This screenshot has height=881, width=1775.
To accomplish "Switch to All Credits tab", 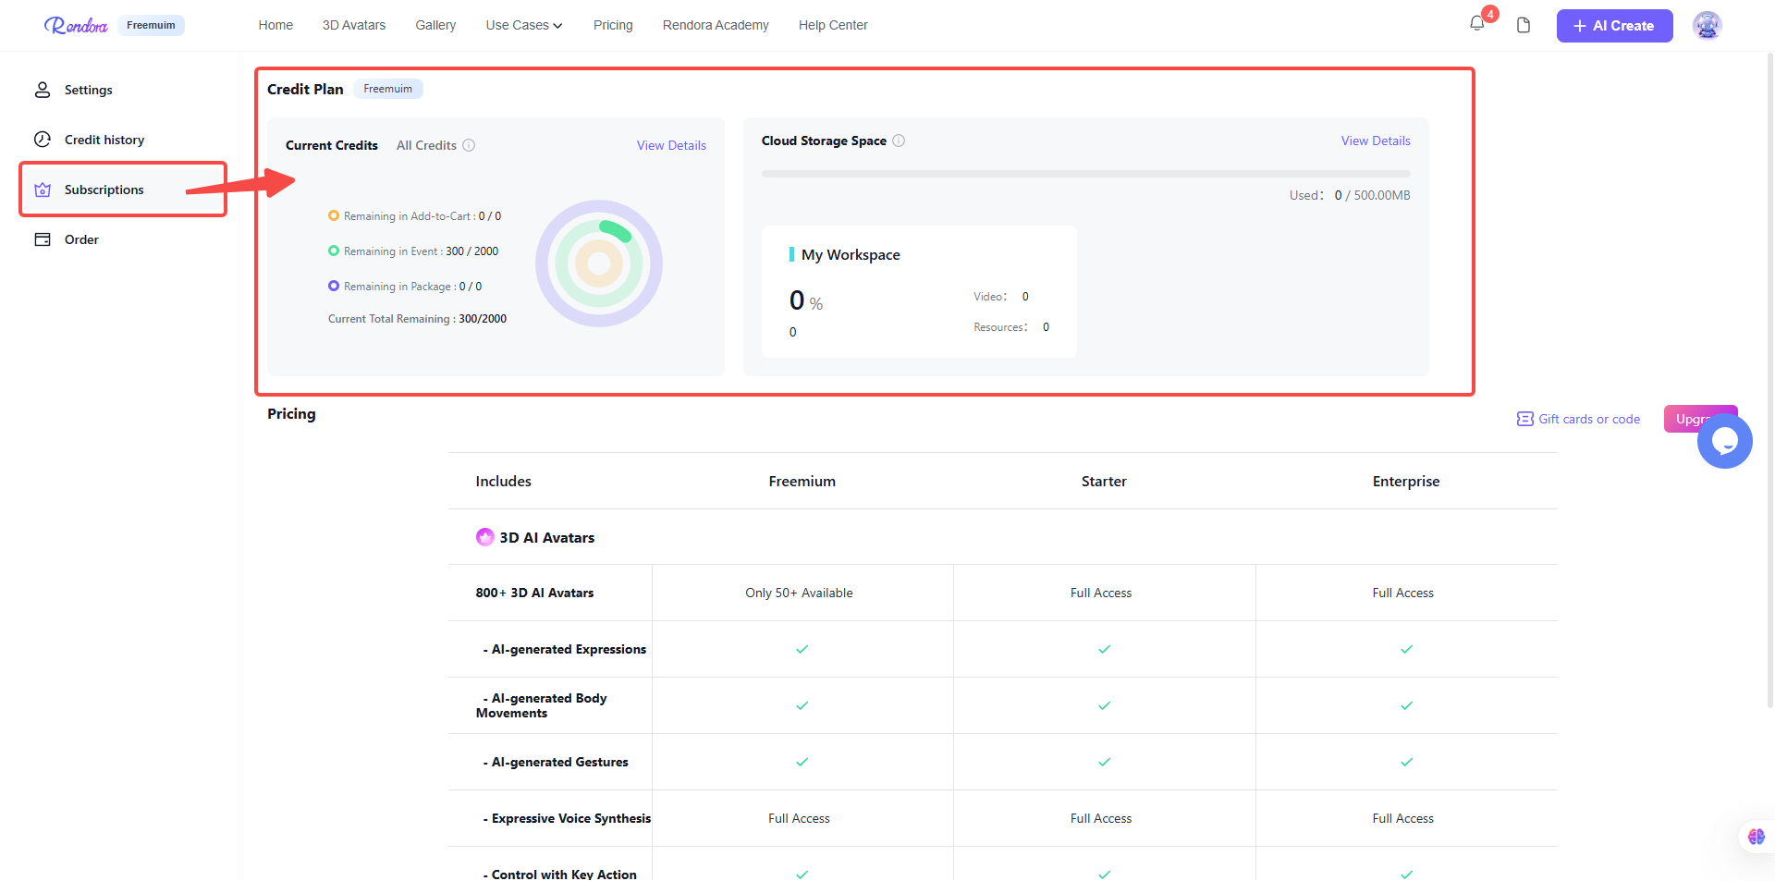I will coord(426,145).
